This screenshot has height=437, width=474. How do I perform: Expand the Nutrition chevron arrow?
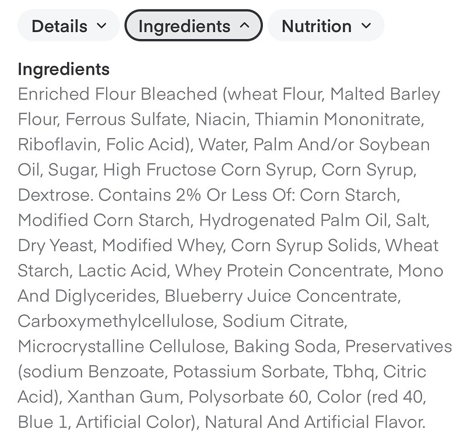(x=366, y=26)
